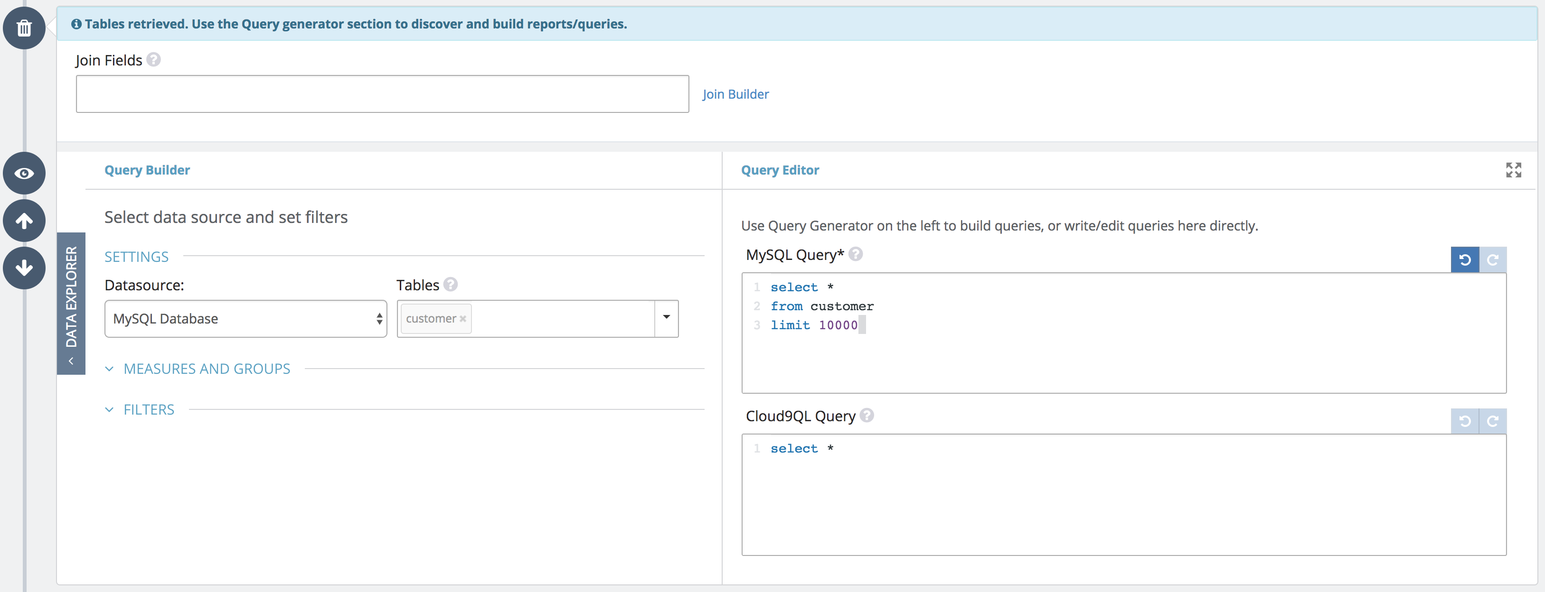
Task: Click redo for Cloud9QL Query
Action: [x=1493, y=421]
